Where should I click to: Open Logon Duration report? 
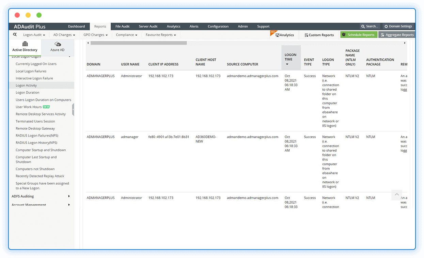click(x=27, y=93)
